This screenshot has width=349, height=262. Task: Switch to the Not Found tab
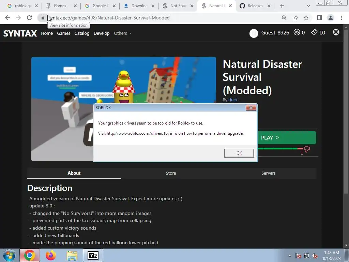point(175,6)
